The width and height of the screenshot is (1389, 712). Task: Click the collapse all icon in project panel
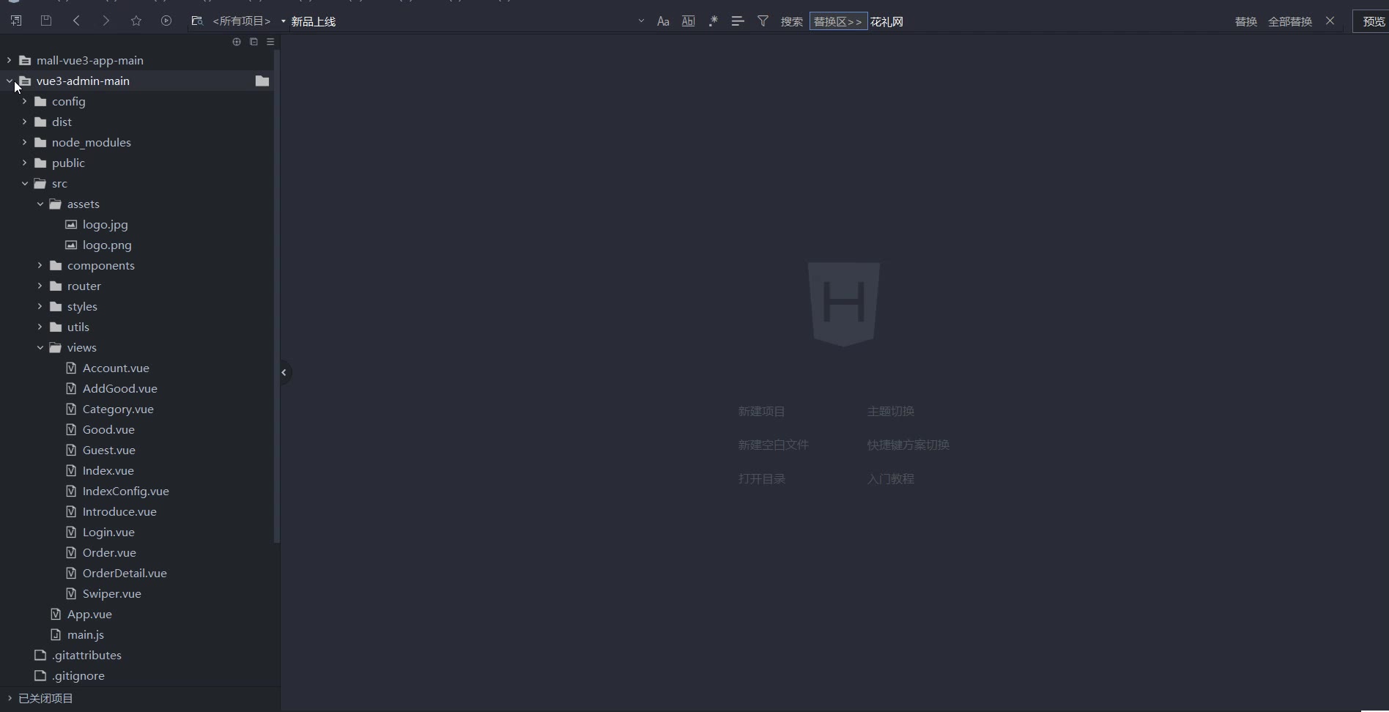pyautogui.click(x=253, y=42)
